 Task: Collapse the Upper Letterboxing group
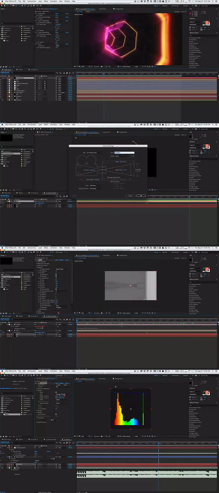35,21
